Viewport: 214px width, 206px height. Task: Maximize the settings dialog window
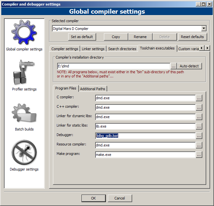pos(203,4)
